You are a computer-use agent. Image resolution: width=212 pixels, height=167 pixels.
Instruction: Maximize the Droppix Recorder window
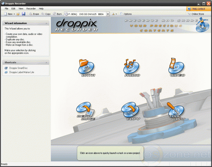click(204, 3)
